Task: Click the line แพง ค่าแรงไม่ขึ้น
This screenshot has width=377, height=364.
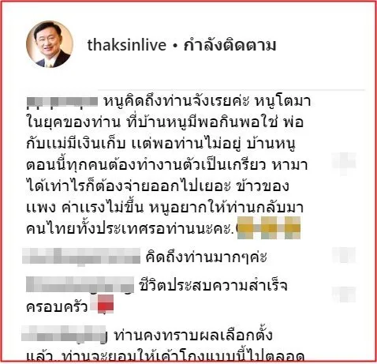Action: (165, 208)
